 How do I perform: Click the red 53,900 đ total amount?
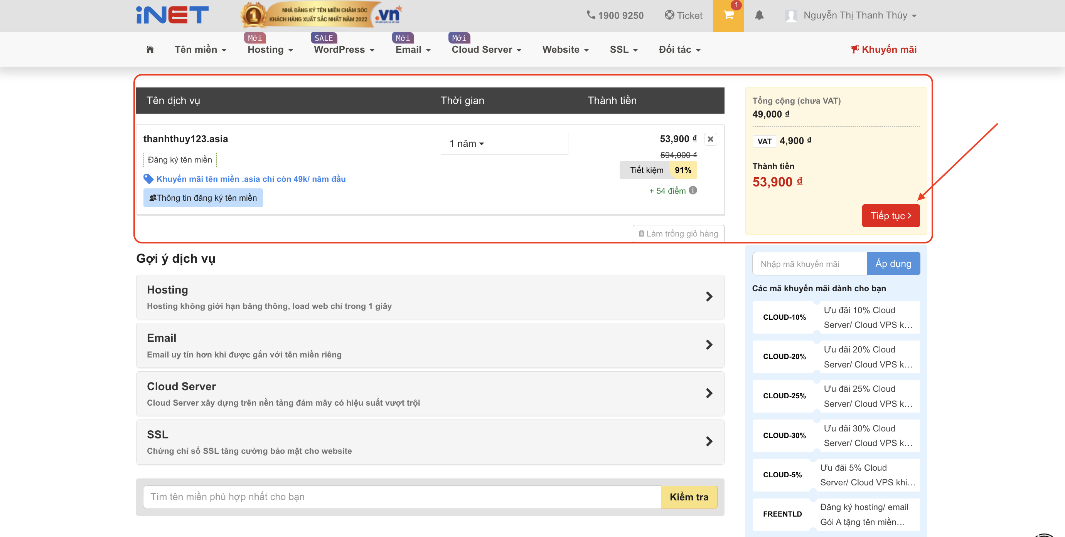point(778,182)
